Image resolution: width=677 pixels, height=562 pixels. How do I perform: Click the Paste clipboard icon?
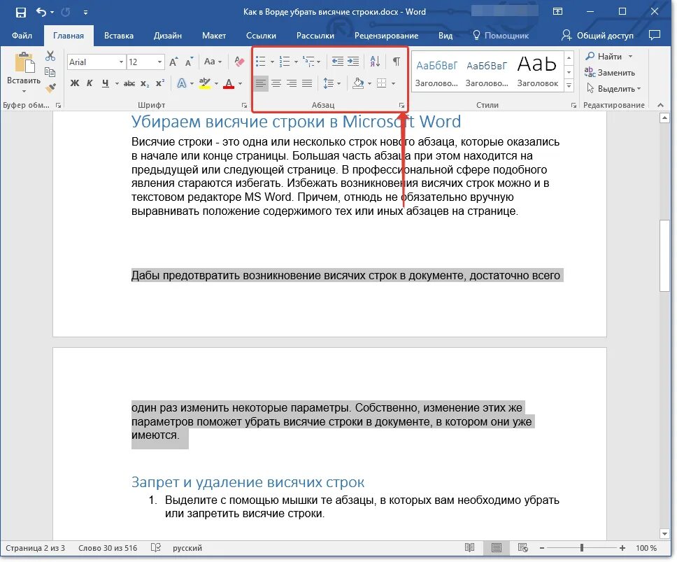pyautogui.click(x=24, y=64)
